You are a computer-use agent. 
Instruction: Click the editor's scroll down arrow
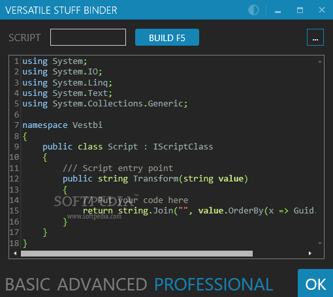320,243
